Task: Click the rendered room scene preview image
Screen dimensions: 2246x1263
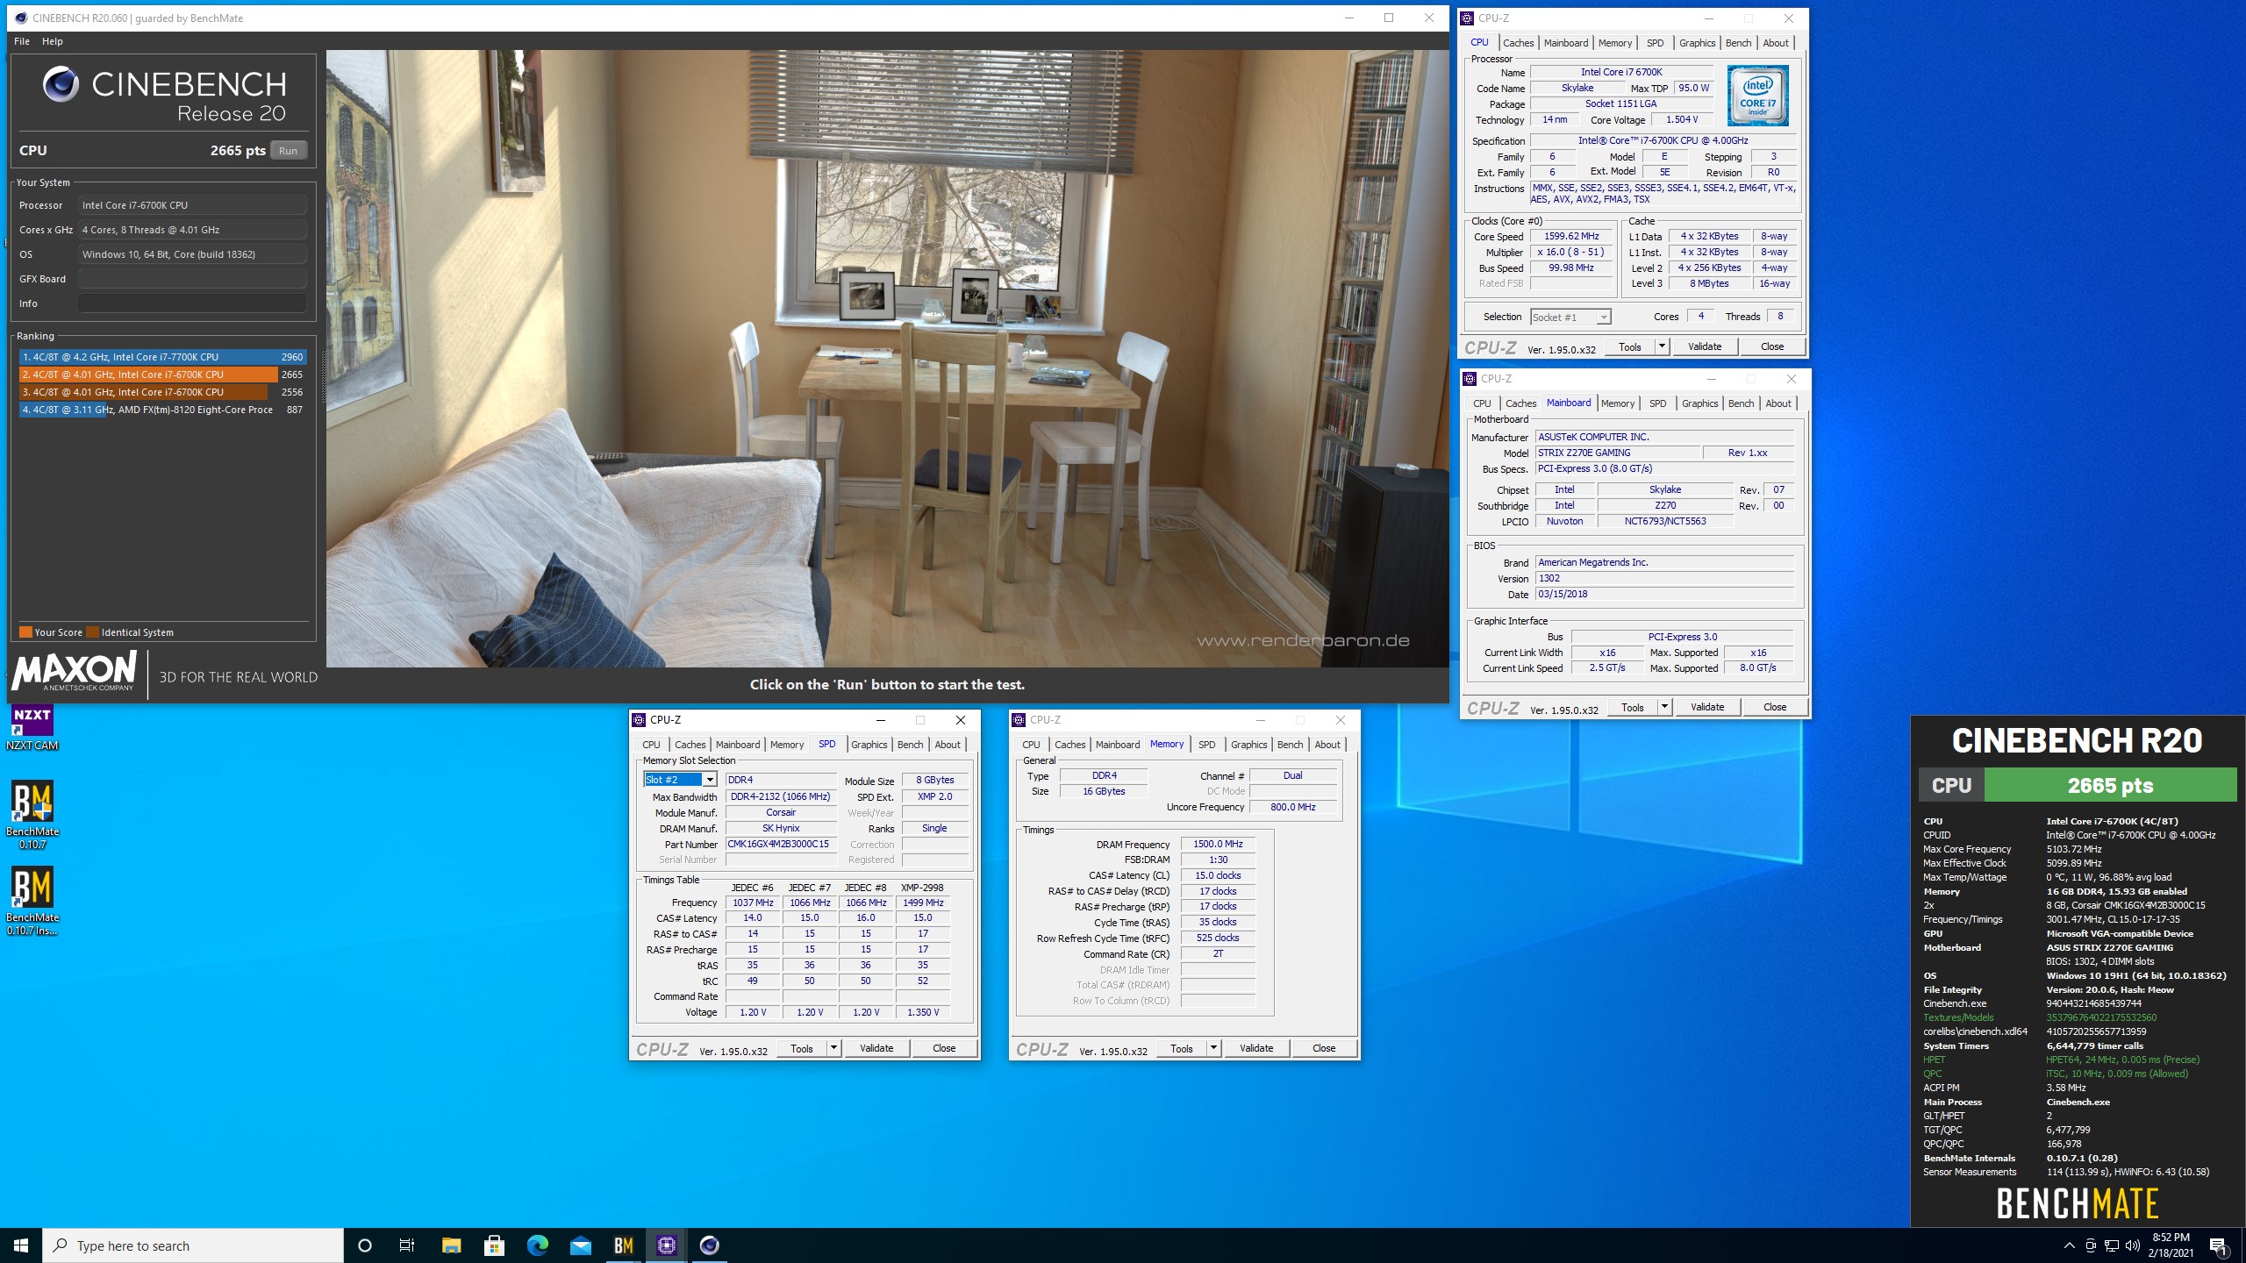Action: 887,358
